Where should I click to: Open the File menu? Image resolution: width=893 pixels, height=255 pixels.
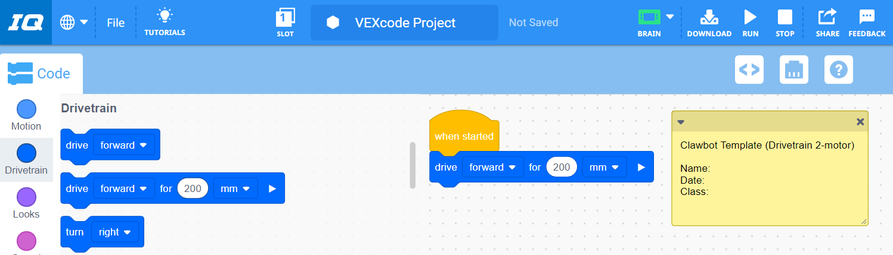pos(116,23)
